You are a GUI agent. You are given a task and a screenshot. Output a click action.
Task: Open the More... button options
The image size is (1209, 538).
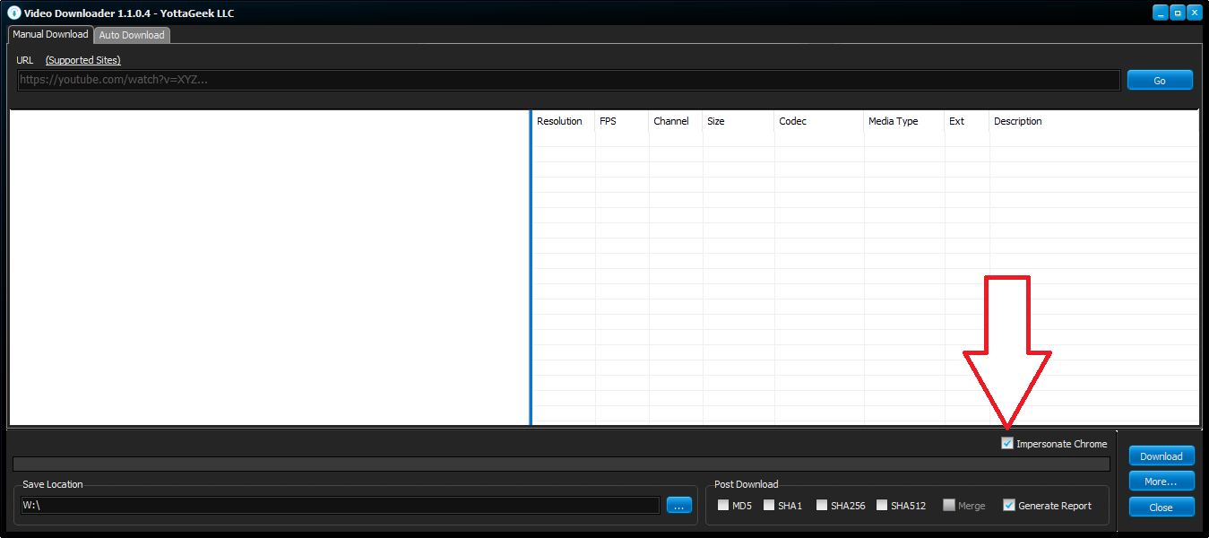point(1162,482)
